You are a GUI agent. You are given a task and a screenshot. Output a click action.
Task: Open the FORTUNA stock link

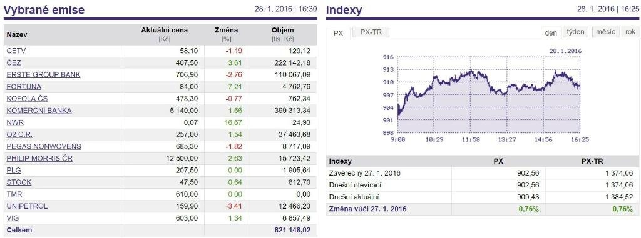pyautogui.click(x=24, y=87)
